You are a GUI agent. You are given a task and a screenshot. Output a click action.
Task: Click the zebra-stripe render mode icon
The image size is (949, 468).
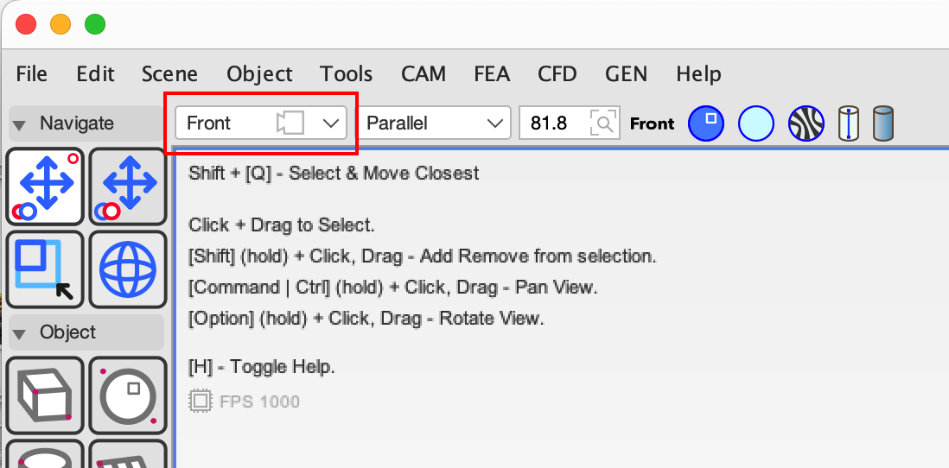pos(806,123)
